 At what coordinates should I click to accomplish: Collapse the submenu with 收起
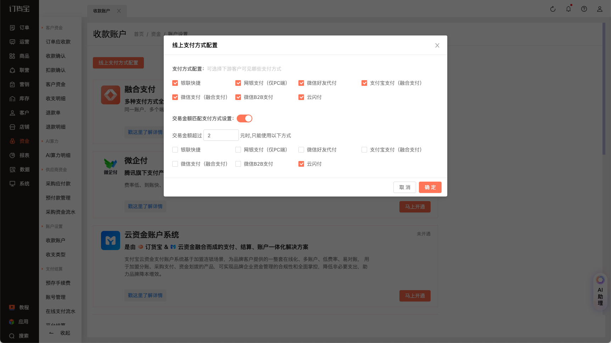pos(60,333)
